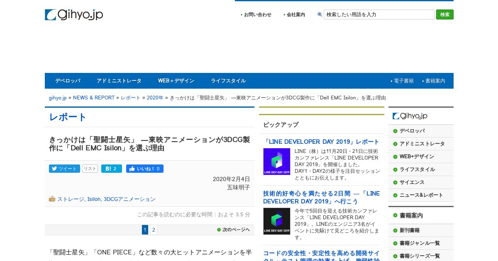The width and height of the screenshot is (498, 261).
Task: Click the date 2020年2月4日
Action: [232, 179]
